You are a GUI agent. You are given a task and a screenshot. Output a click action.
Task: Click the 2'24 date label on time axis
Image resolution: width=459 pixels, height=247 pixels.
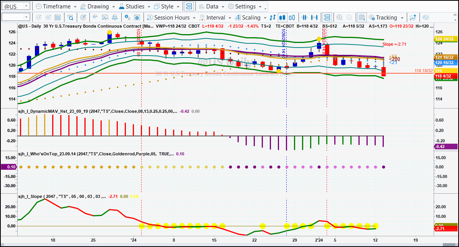click(319, 240)
